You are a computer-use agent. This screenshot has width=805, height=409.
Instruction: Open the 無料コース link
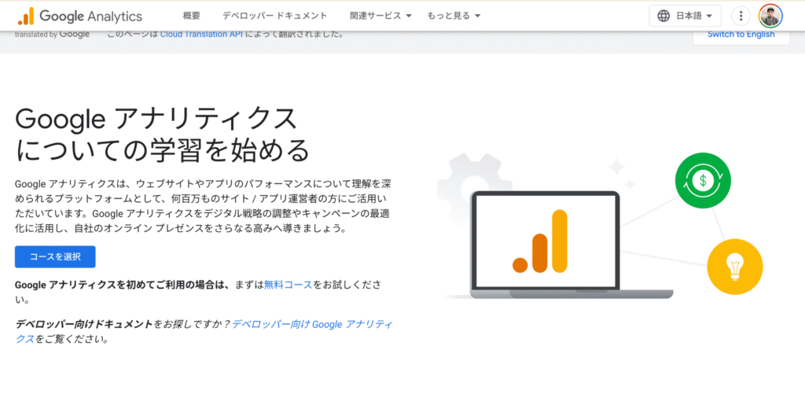point(288,285)
